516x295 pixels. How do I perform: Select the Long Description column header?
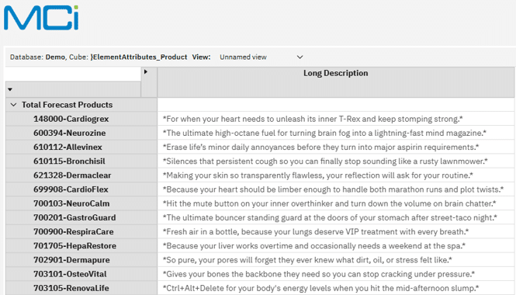click(x=336, y=82)
